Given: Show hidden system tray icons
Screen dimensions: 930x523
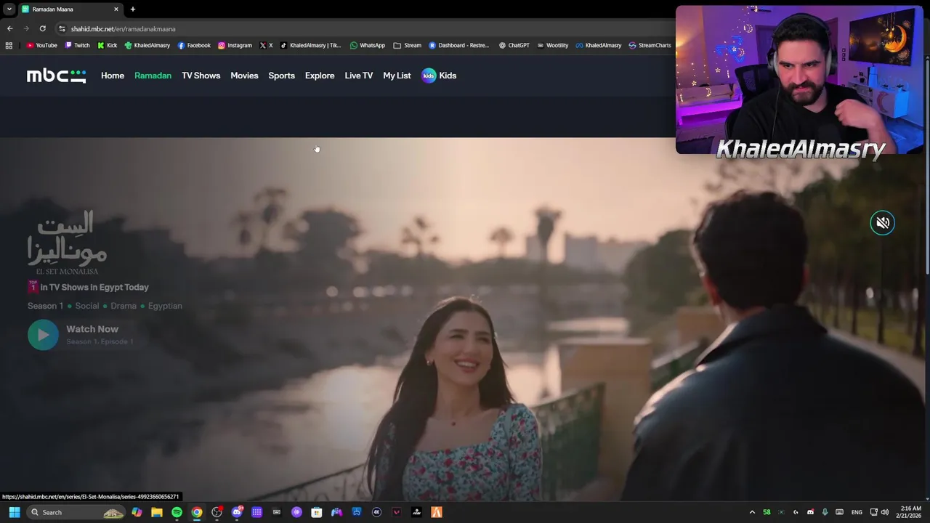Looking at the screenshot, I should click(x=752, y=512).
